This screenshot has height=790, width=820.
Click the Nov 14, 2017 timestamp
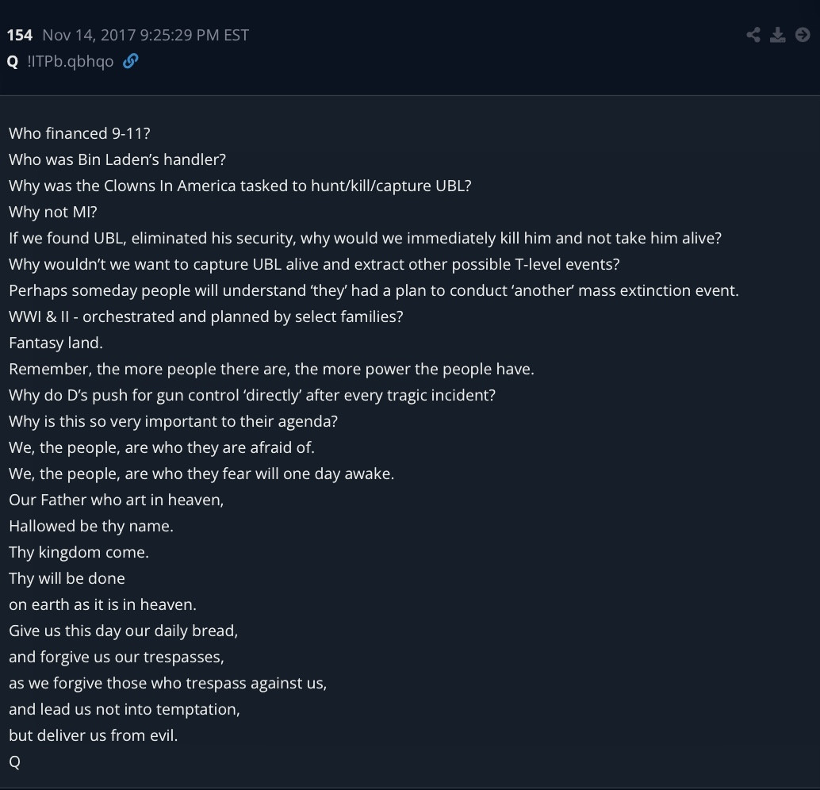[145, 35]
